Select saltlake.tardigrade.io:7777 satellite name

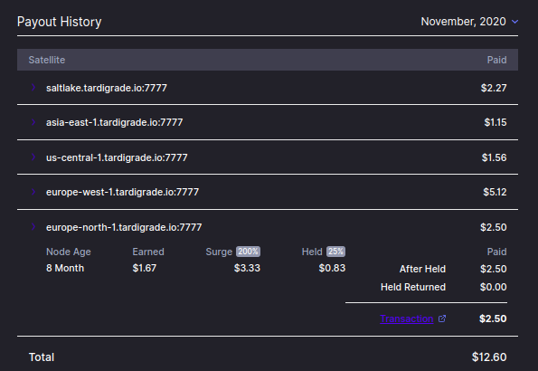(107, 88)
